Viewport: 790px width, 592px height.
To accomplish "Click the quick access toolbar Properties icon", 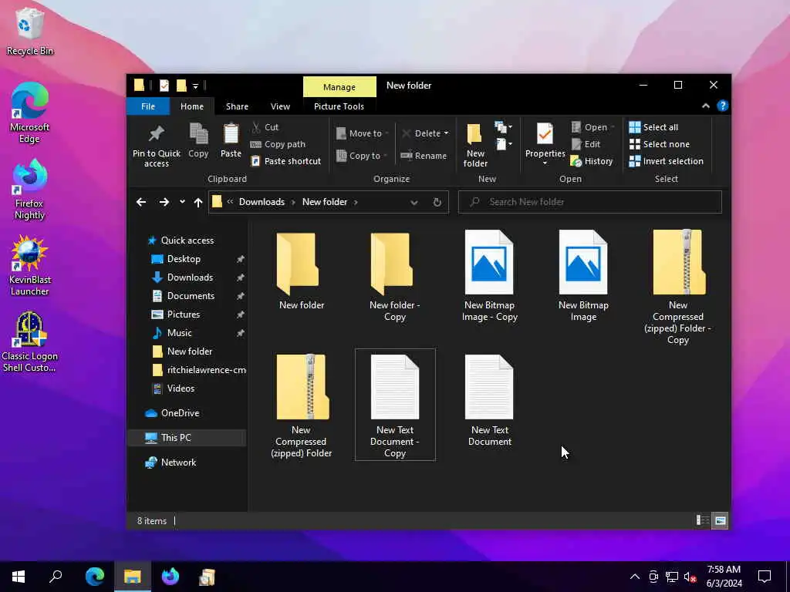I will coord(164,86).
